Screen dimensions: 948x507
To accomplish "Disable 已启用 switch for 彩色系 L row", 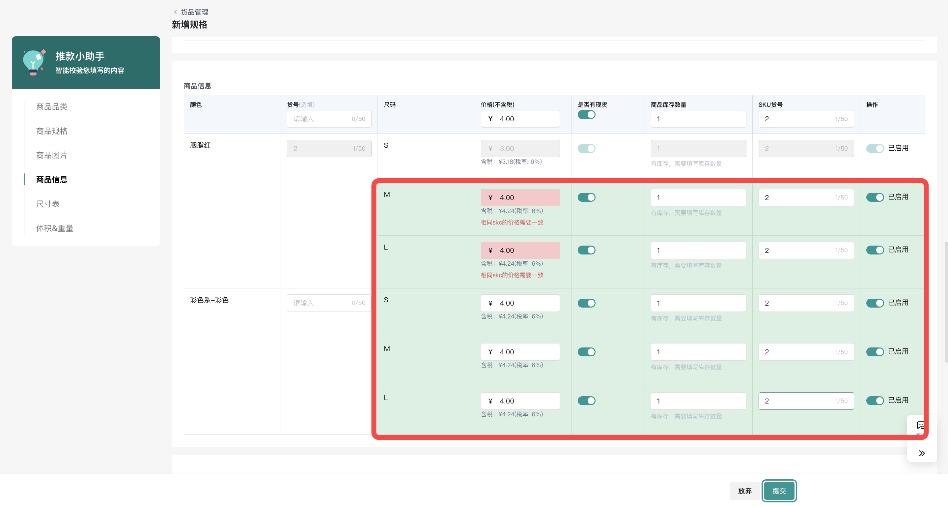I will tap(875, 401).
